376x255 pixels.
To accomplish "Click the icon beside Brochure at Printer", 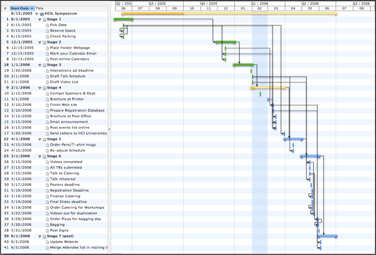I will (47, 99).
